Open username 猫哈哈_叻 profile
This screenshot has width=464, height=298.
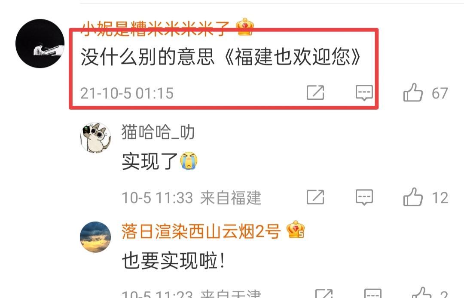[x=158, y=132]
